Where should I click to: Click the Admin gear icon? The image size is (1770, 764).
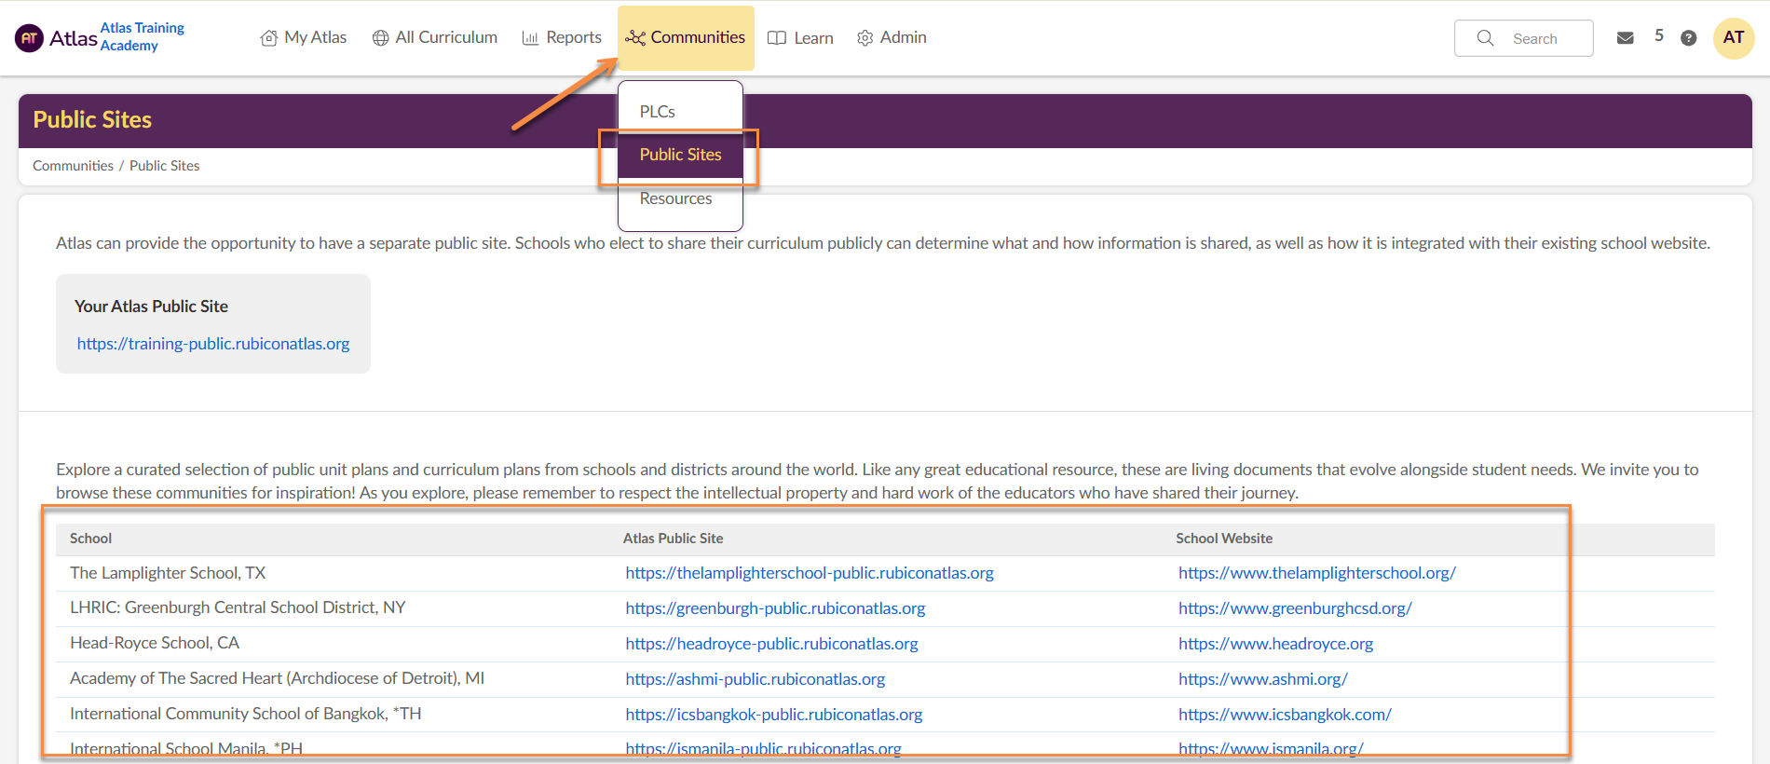tap(865, 38)
